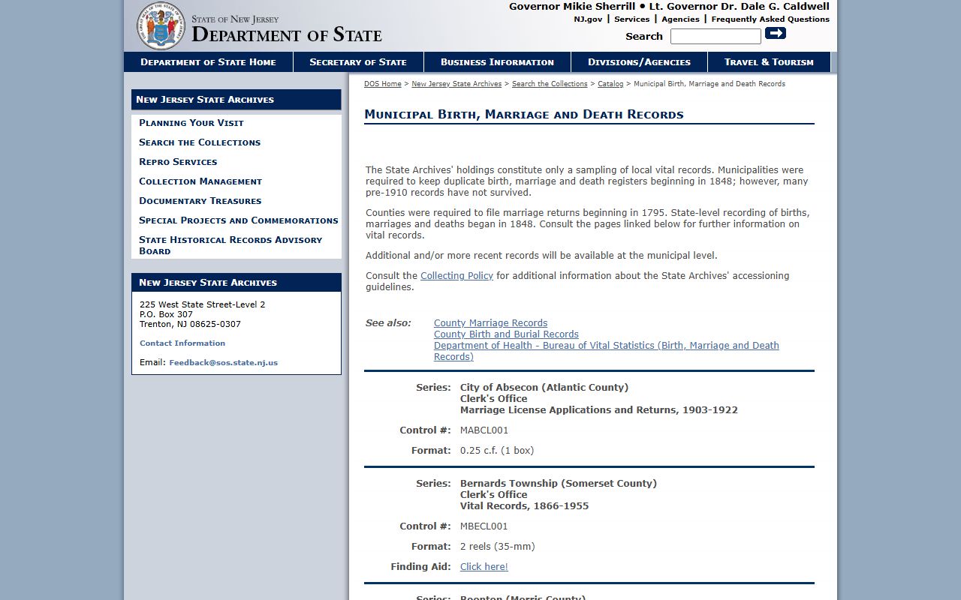Image resolution: width=961 pixels, height=600 pixels.
Task: Open the Collecting Policy link
Action: [x=456, y=276]
